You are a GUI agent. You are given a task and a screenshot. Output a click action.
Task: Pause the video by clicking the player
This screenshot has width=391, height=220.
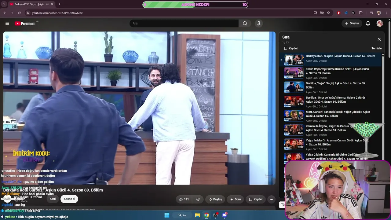point(139,108)
